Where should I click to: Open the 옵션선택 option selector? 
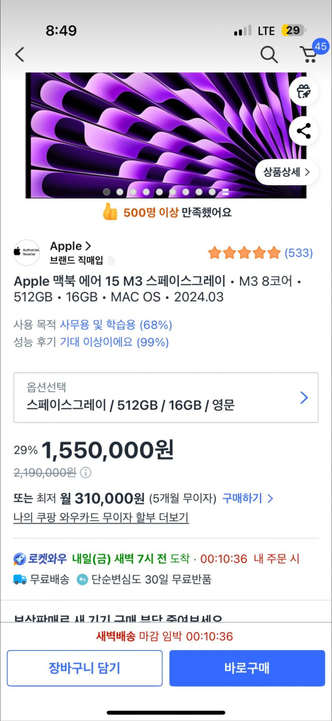coord(166,397)
